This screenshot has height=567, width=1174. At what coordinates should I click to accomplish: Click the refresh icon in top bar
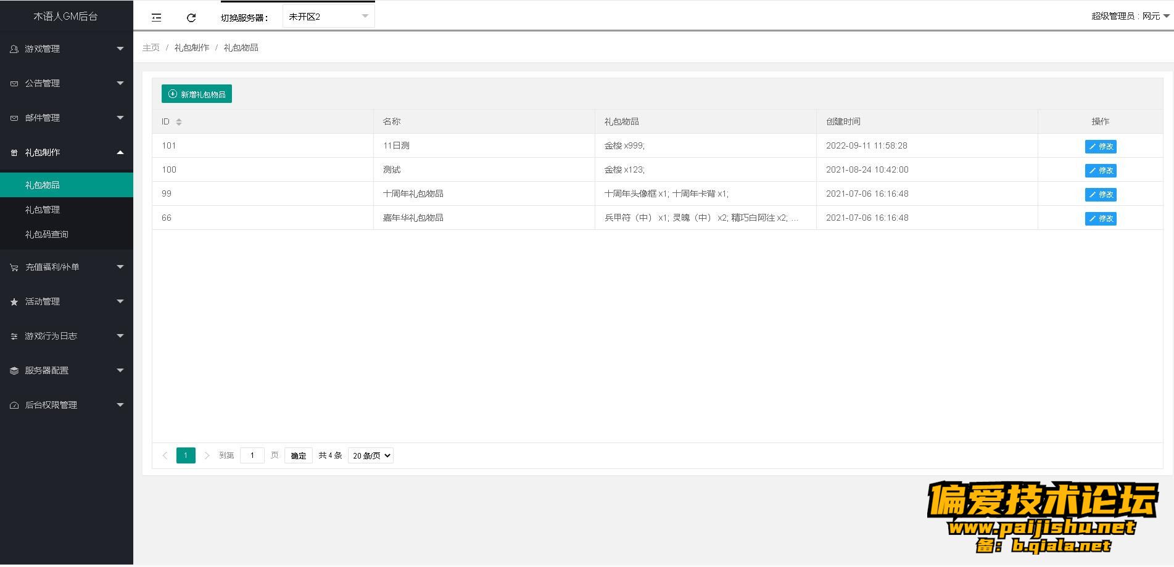coord(191,18)
